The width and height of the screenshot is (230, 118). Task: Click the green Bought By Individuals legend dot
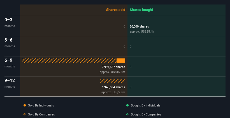[127, 105]
